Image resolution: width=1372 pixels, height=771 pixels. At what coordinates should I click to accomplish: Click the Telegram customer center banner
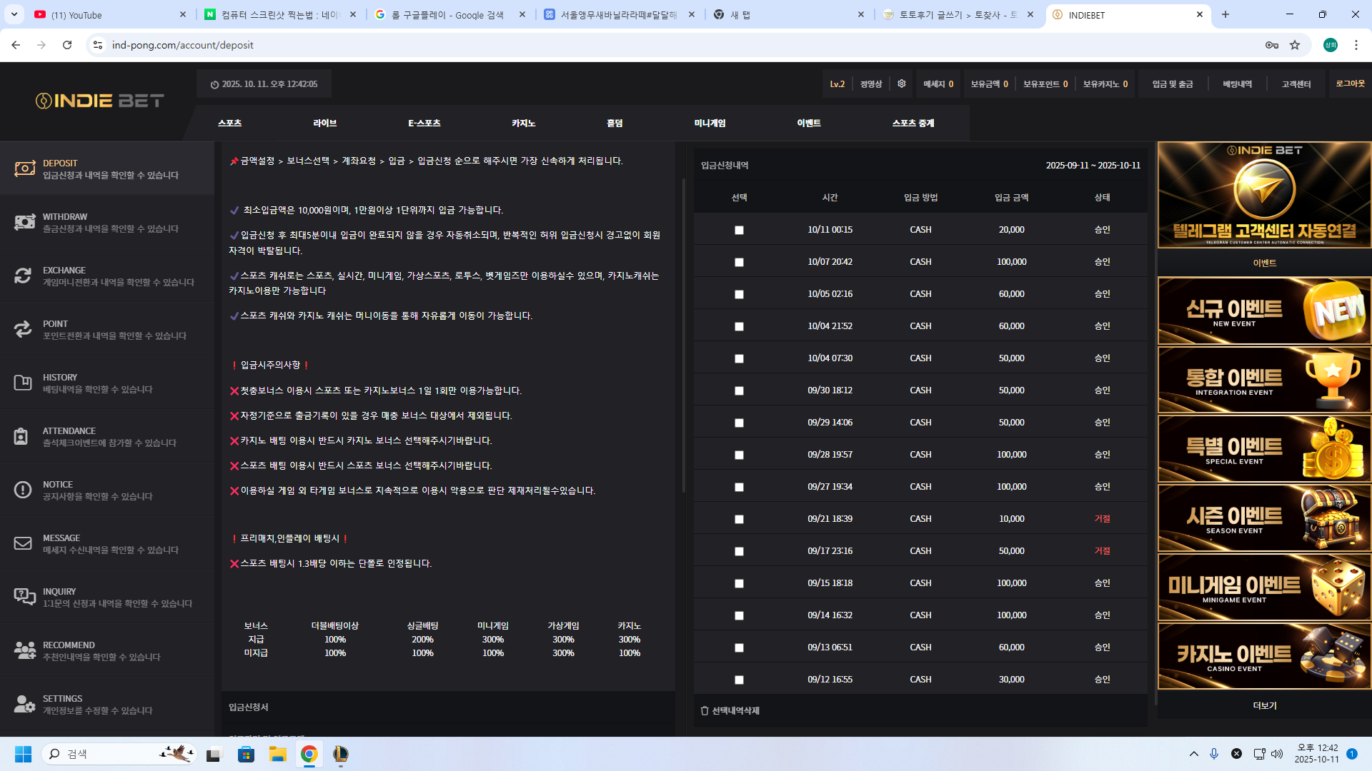click(x=1264, y=195)
